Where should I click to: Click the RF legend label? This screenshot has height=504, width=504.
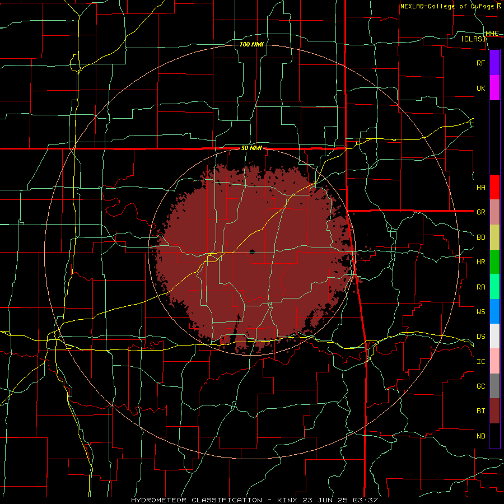(x=481, y=63)
